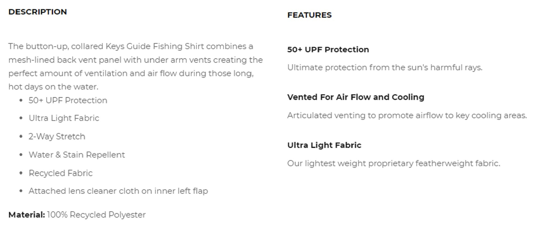The image size is (536, 232).
Task: Click "Vented For Air Flow and Cooling" title
Action: coord(356,97)
